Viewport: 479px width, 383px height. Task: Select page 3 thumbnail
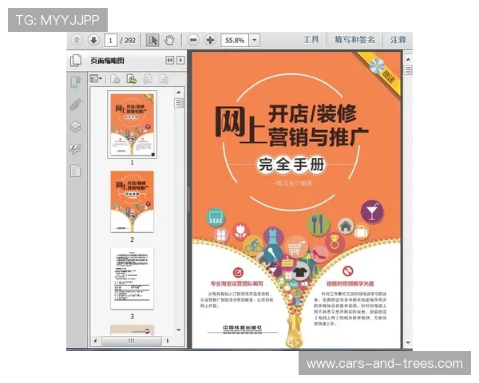point(132,278)
